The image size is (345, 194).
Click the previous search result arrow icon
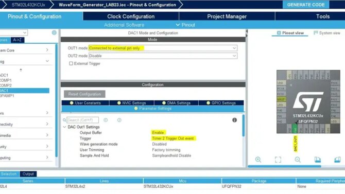pos(106,120)
